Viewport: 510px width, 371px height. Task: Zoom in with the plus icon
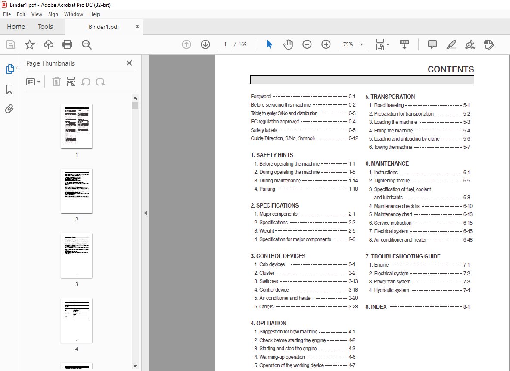pyautogui.click(x=326, y=44)
